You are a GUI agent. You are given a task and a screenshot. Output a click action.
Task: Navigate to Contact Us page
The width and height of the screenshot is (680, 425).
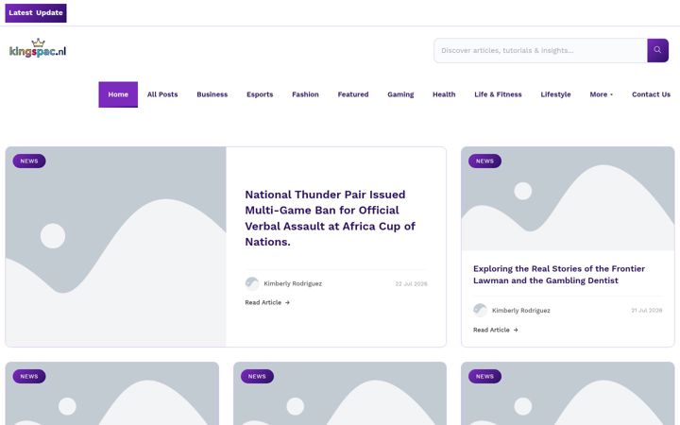point(651,94)
